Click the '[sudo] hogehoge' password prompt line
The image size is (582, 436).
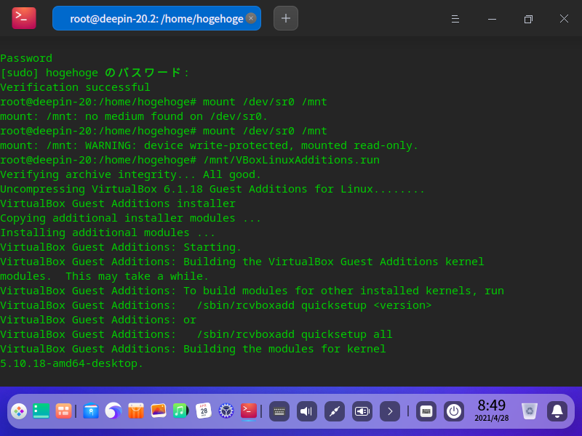click(x=95, y=73)
